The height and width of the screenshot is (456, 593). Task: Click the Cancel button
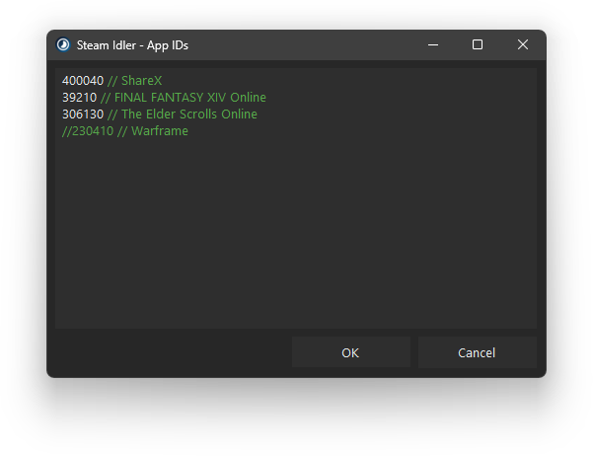coord(477,352)
